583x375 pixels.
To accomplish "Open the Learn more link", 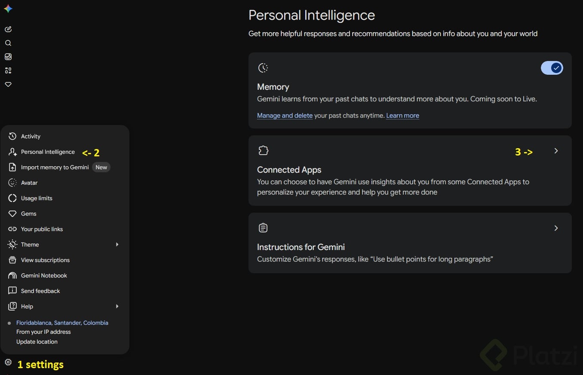I will tap(402, 116).
